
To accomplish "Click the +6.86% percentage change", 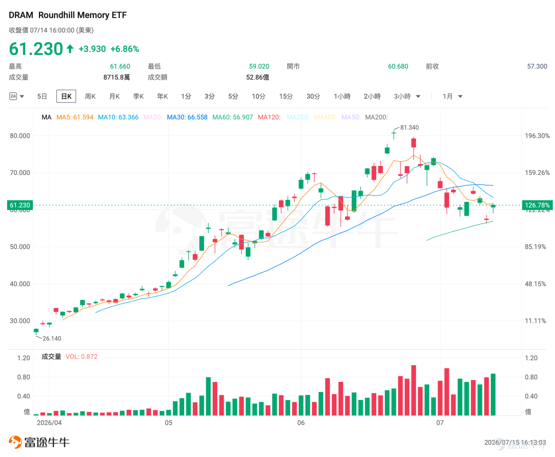I will coord(125,49).
